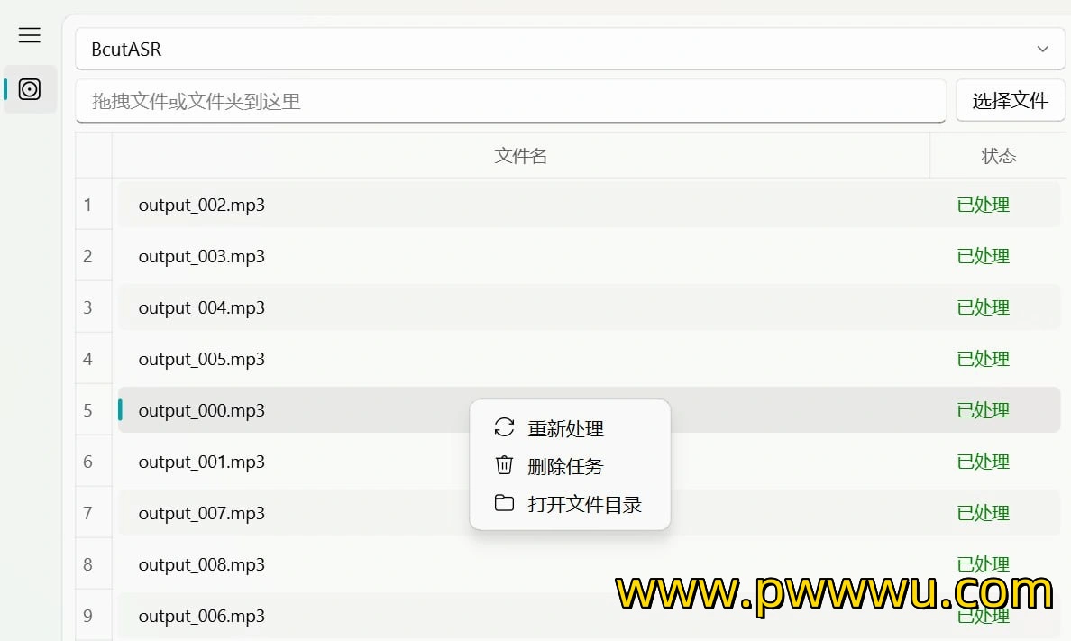Open the hamburger navigation menu
1071x641 pixels.
click(x=30, y=35)
